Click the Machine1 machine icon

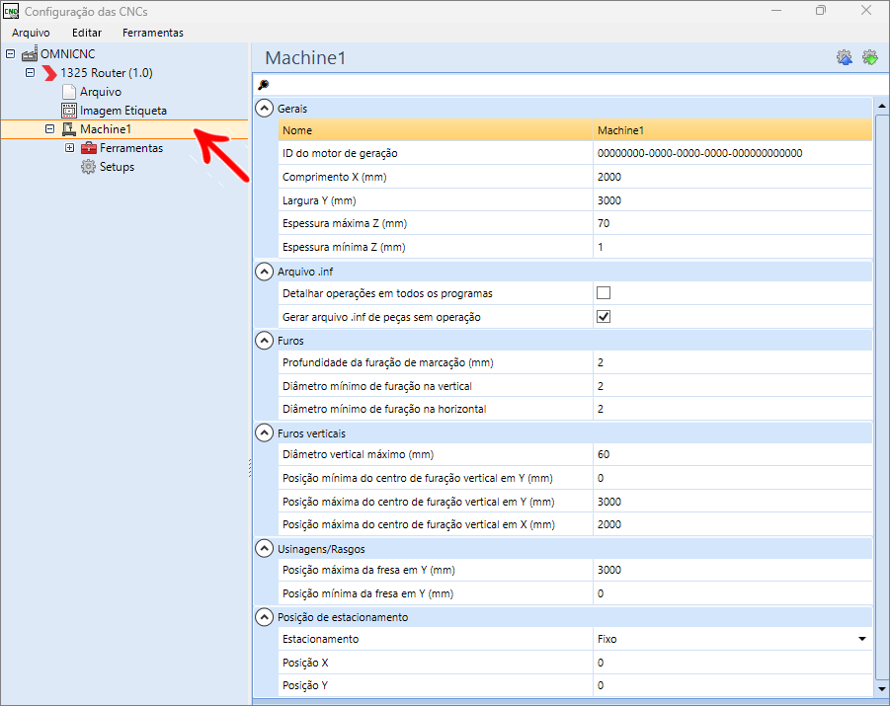(69, 128)
